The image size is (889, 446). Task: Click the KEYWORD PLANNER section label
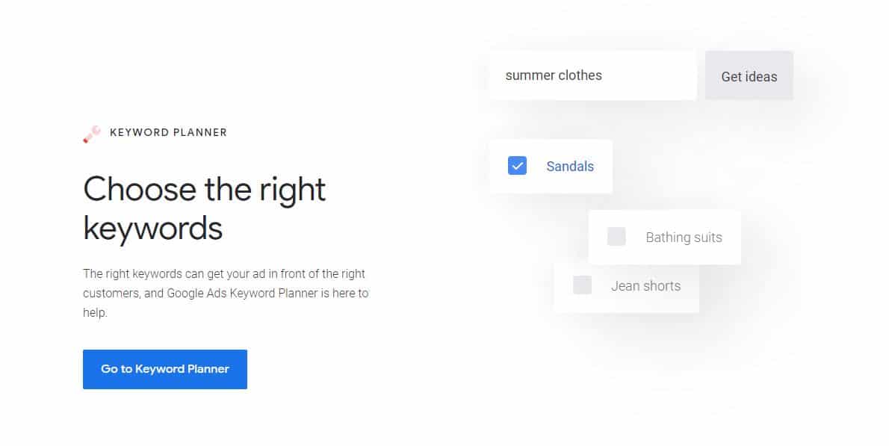[168, 132]
